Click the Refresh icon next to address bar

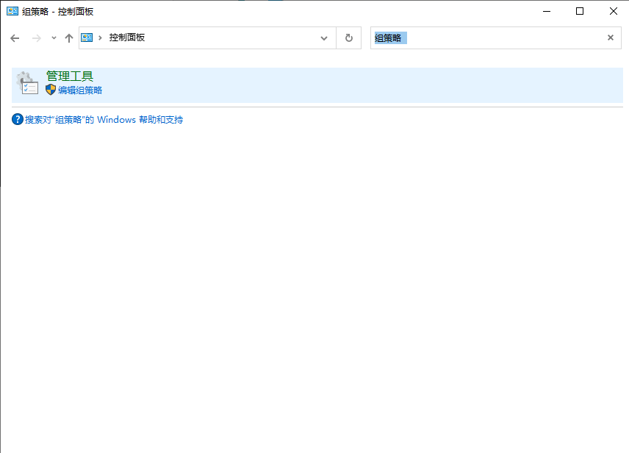pos(348,38)
